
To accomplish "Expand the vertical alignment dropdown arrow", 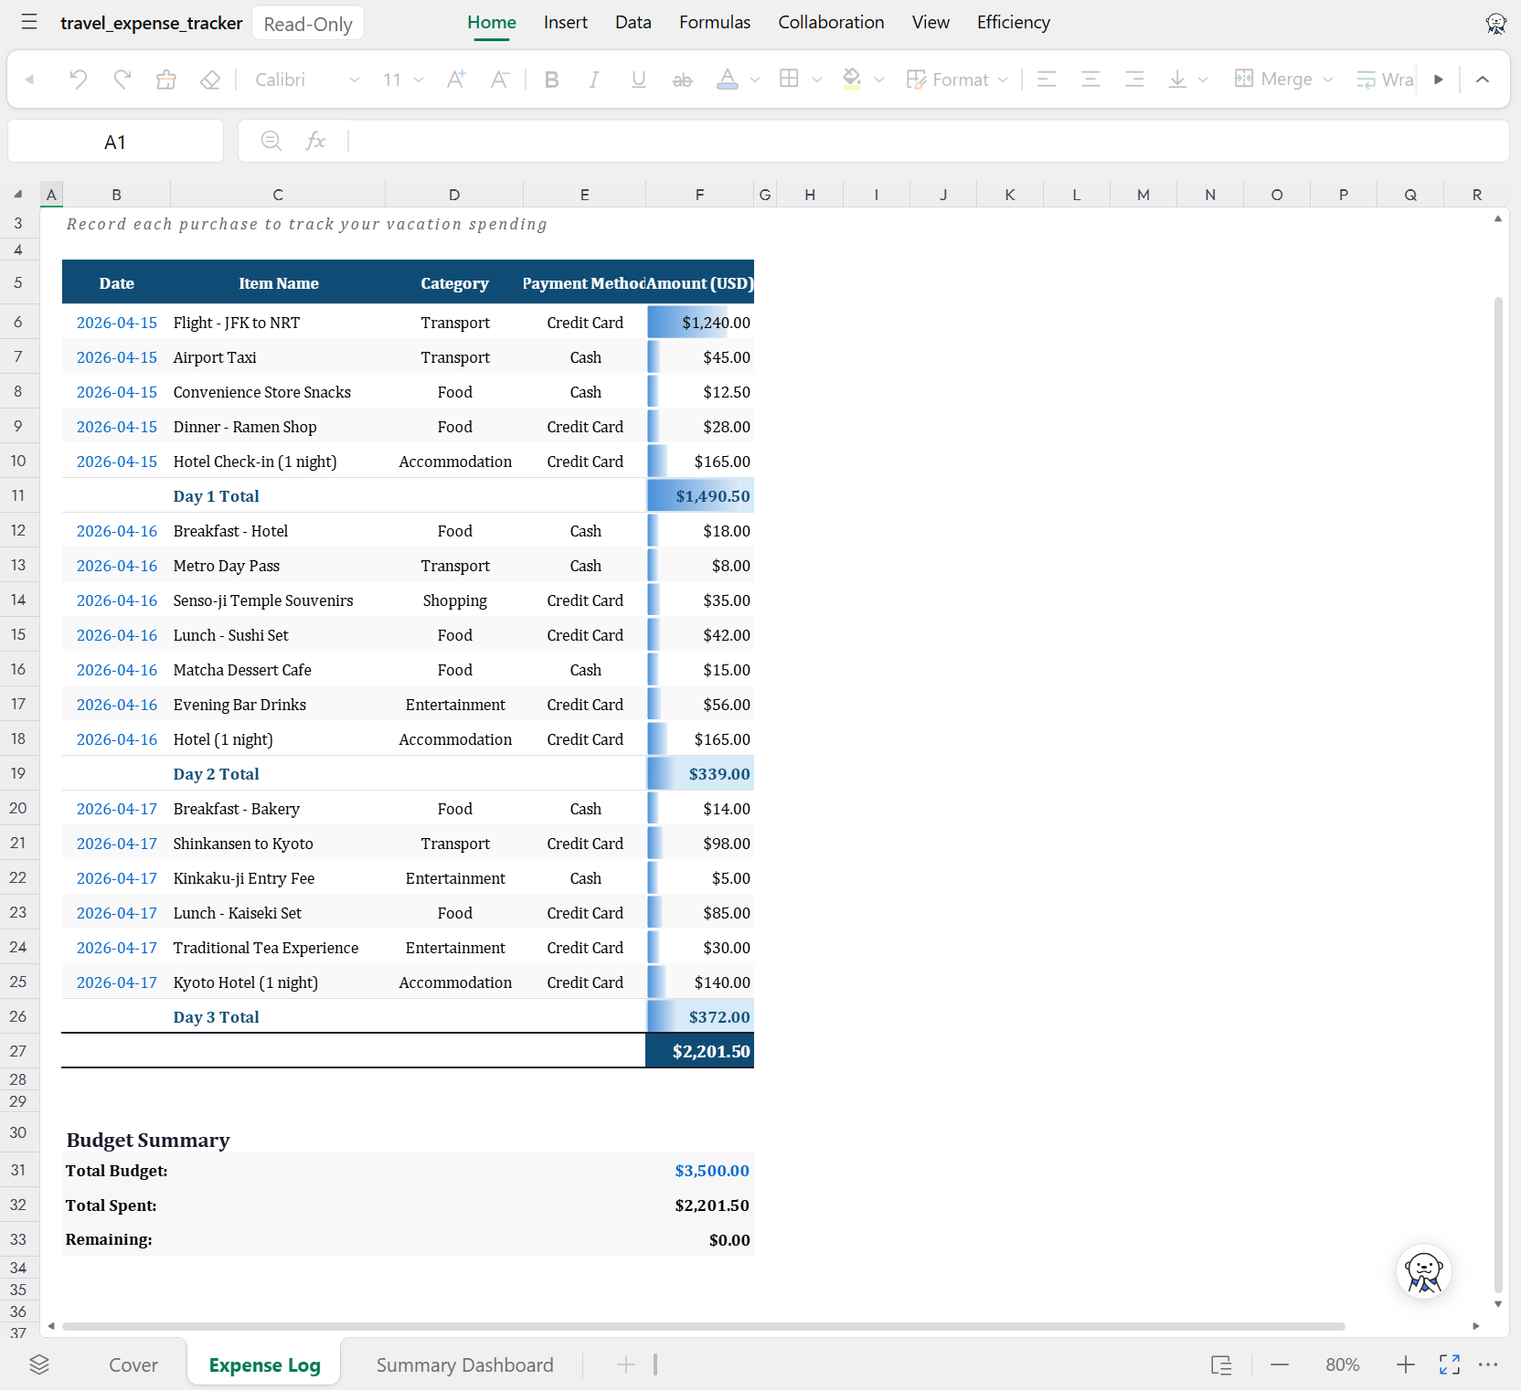I will coord(1203,80).
